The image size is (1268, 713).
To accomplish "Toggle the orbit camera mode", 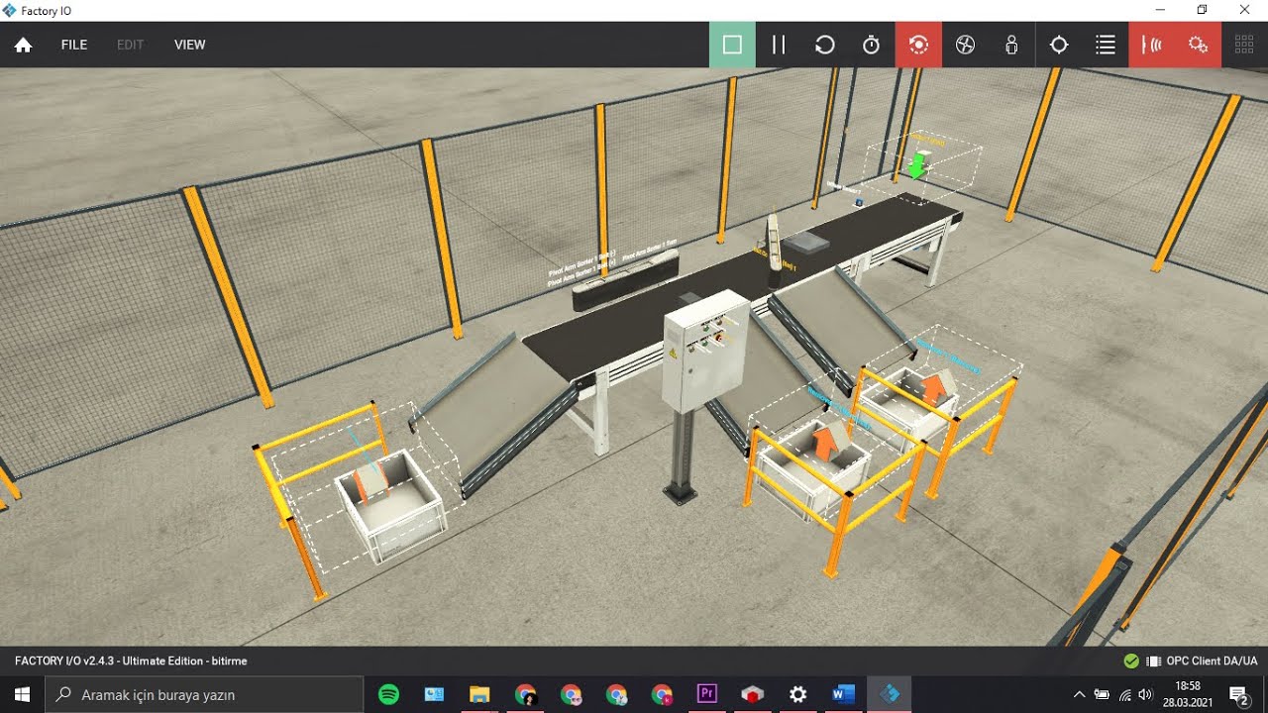I will point(918,45).
